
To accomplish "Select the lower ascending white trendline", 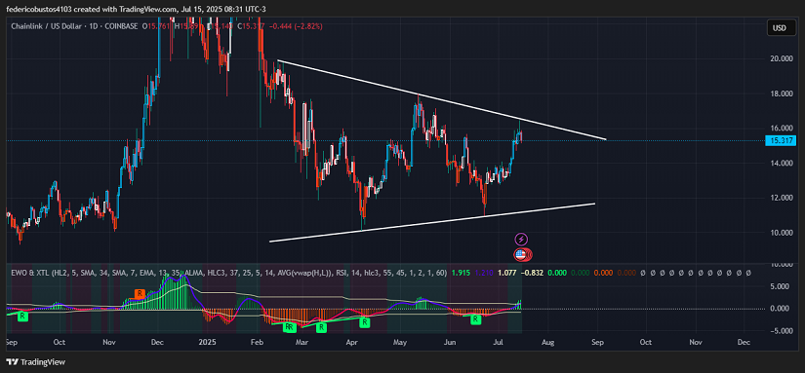I will tap(432, 222).
